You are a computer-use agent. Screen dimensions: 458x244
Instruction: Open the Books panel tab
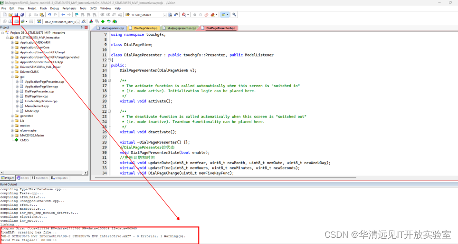point(23,178)
